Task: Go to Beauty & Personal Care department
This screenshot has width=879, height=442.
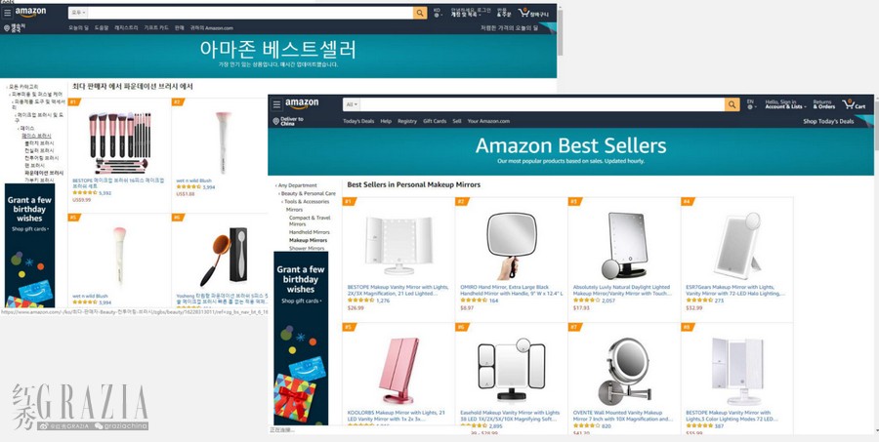Action: pyautogui.click(x=309, y=193)
